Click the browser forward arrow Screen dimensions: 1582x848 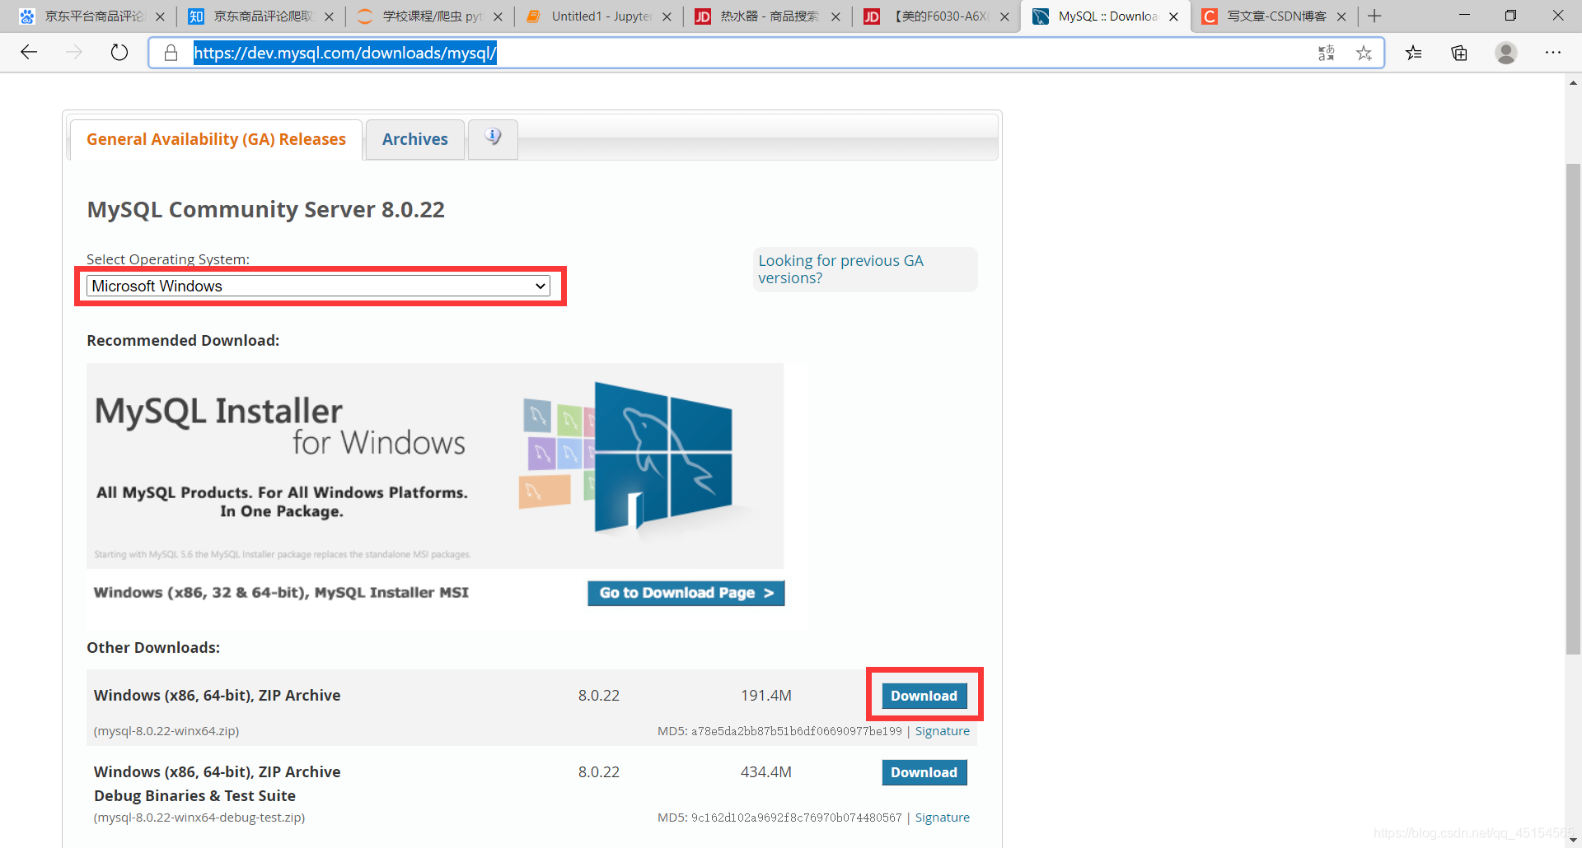coord(74,53)
